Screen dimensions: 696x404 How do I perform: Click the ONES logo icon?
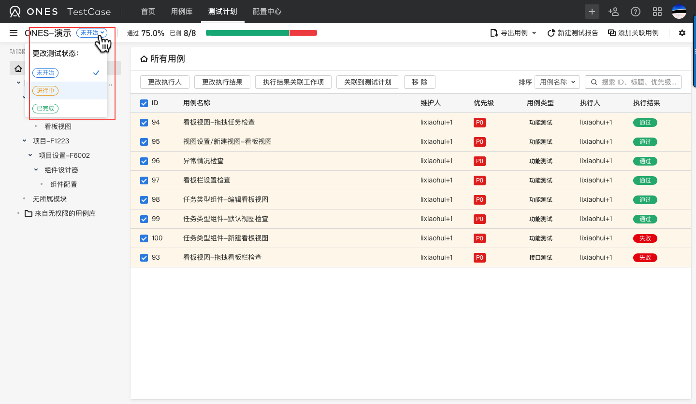[15, 12]
